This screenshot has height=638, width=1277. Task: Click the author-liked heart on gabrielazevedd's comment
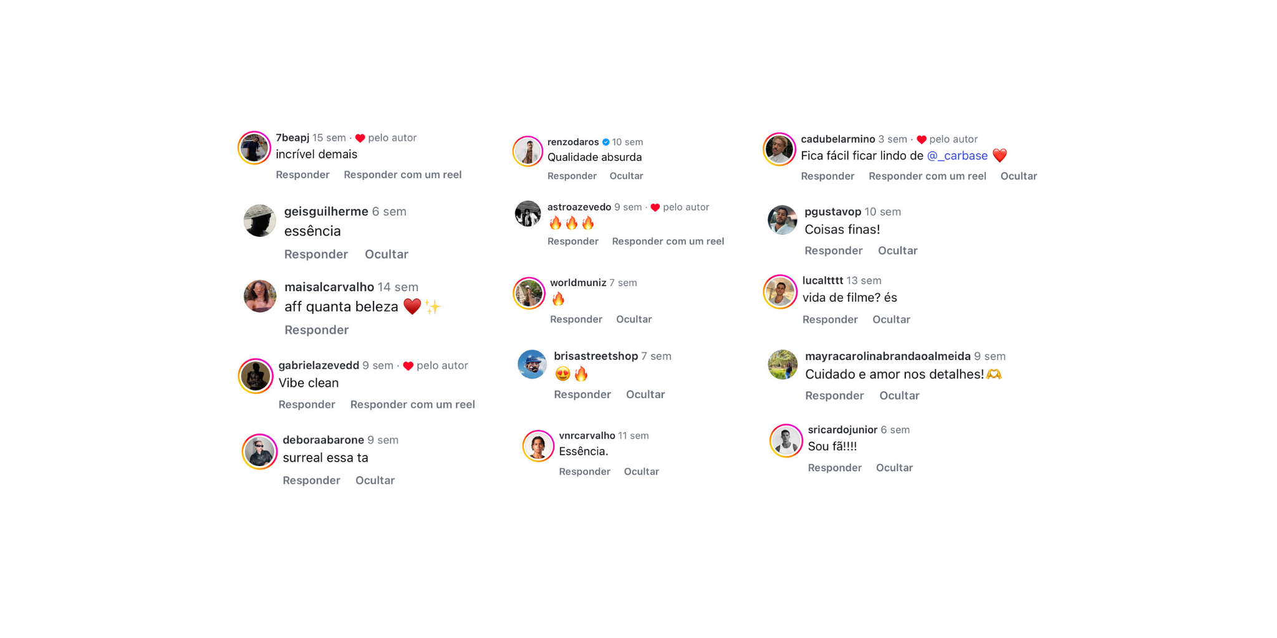tap(408, 366)
